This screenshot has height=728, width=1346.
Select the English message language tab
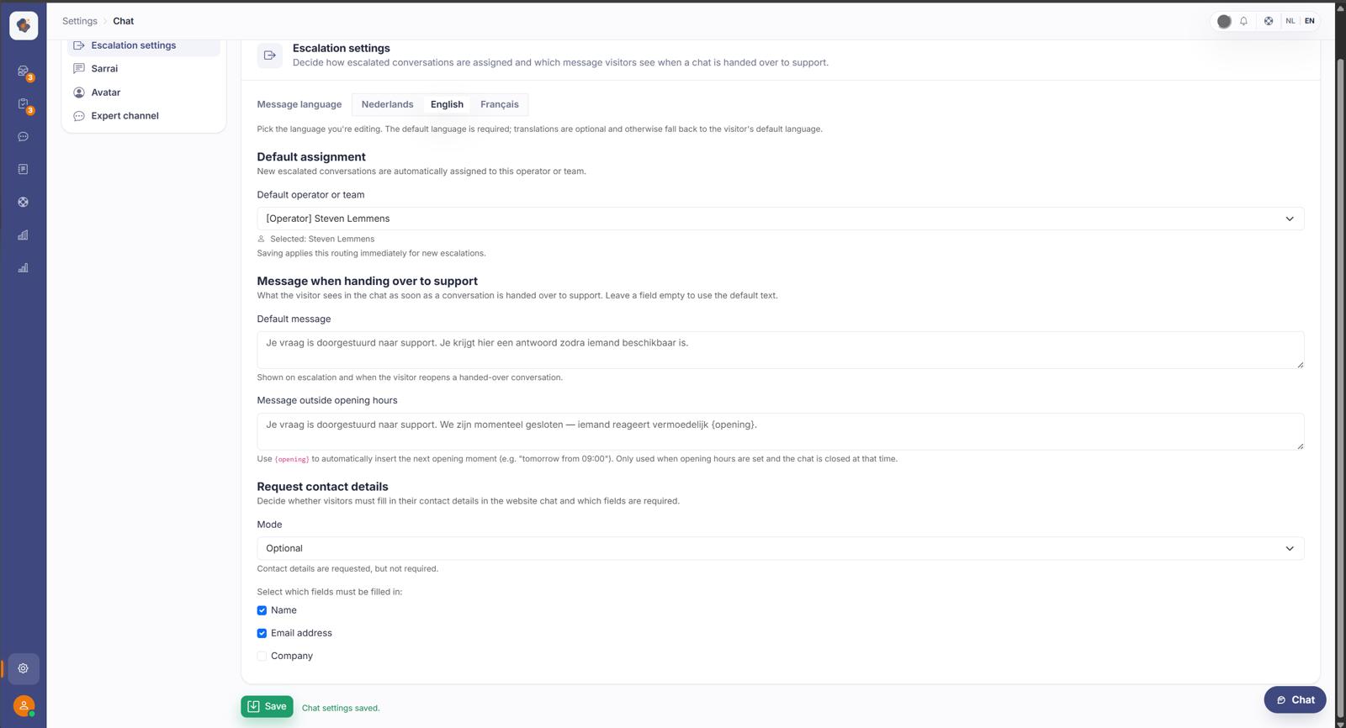[447, 104]
